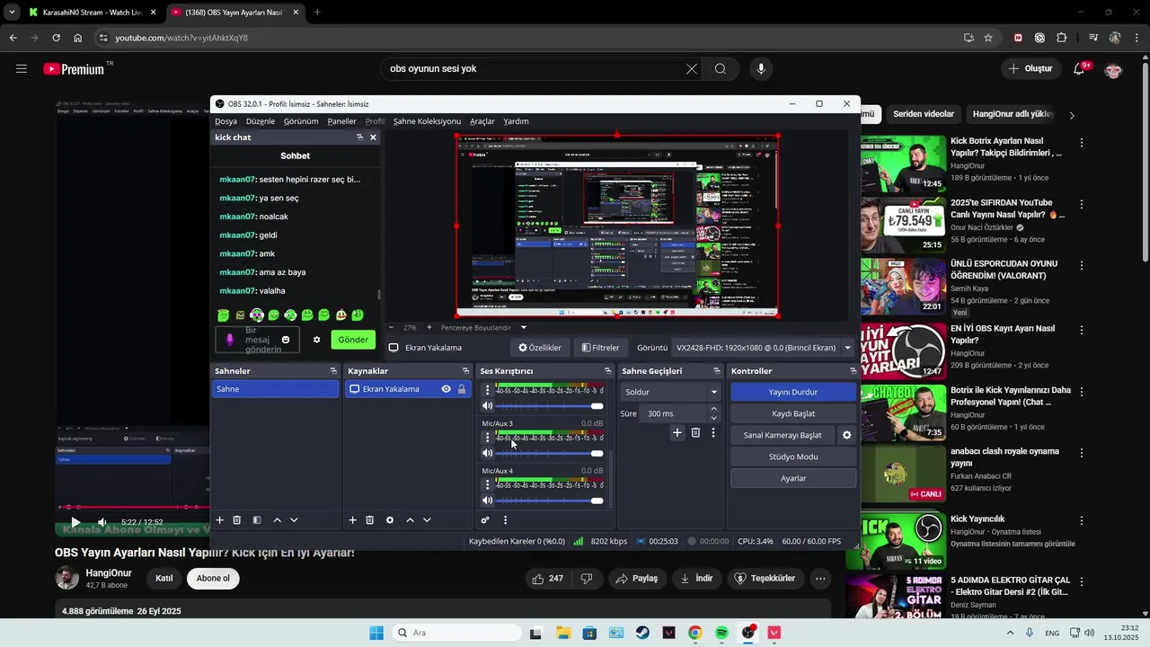The height and width of the screenshot is (647, 1150).
Task: Increase Süre duration with up arrow
Action: click(x=714, y=409)
